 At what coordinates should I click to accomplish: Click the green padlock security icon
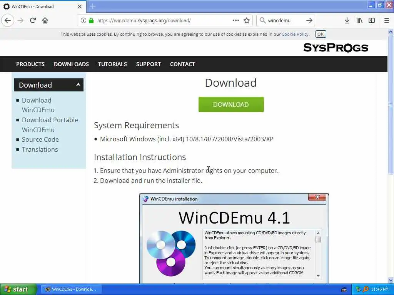coord(91,21)
